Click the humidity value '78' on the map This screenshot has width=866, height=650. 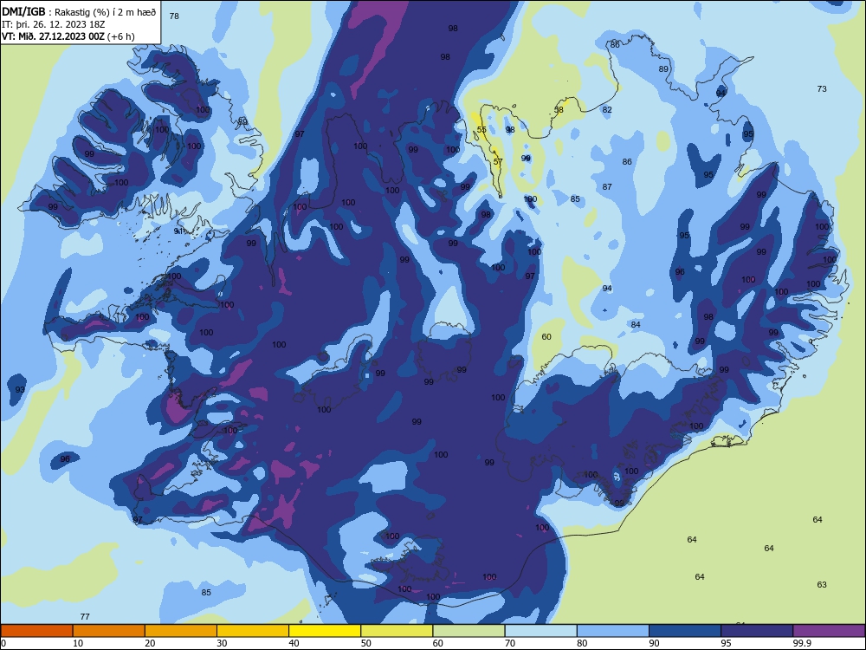pos(174,16)
